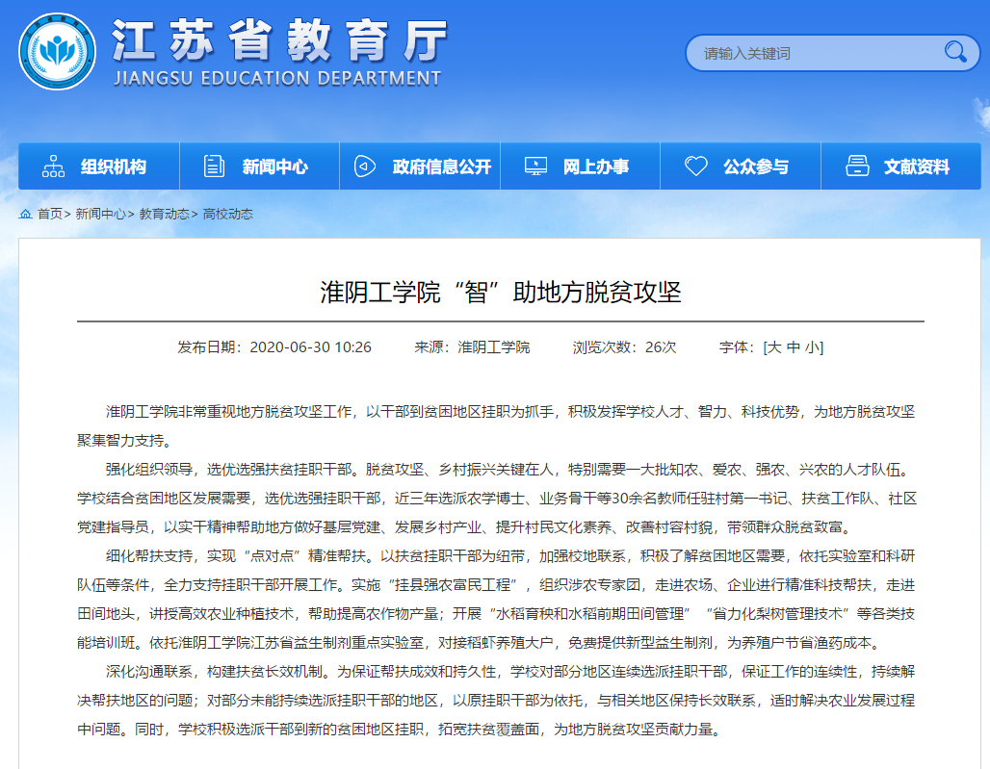Click the 新闻中心 document icon

(214, 167)
